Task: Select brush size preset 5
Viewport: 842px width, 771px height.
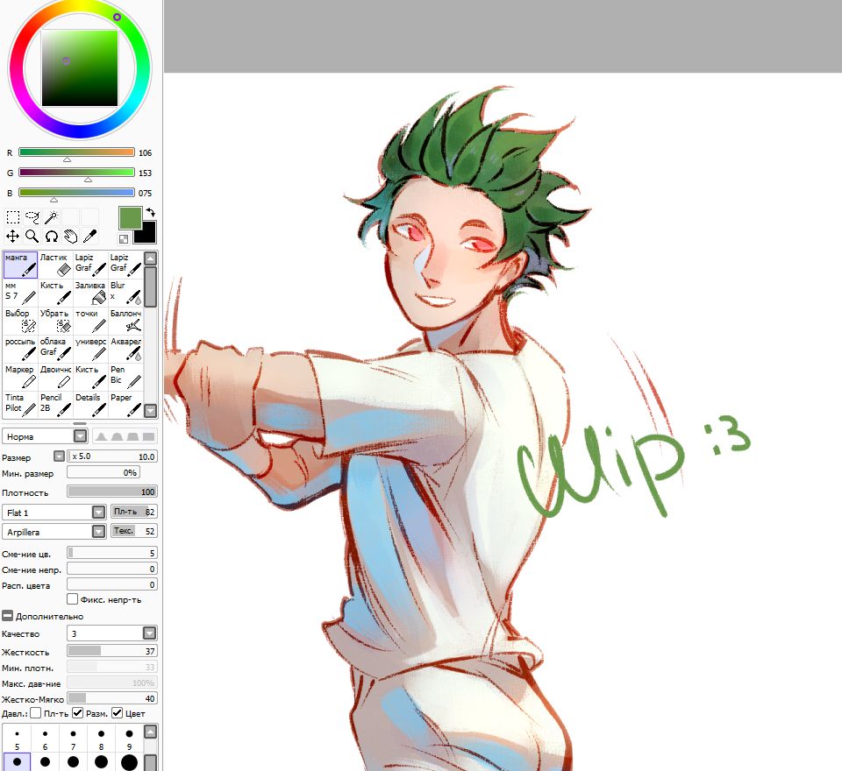Action: tap(18, 739)
